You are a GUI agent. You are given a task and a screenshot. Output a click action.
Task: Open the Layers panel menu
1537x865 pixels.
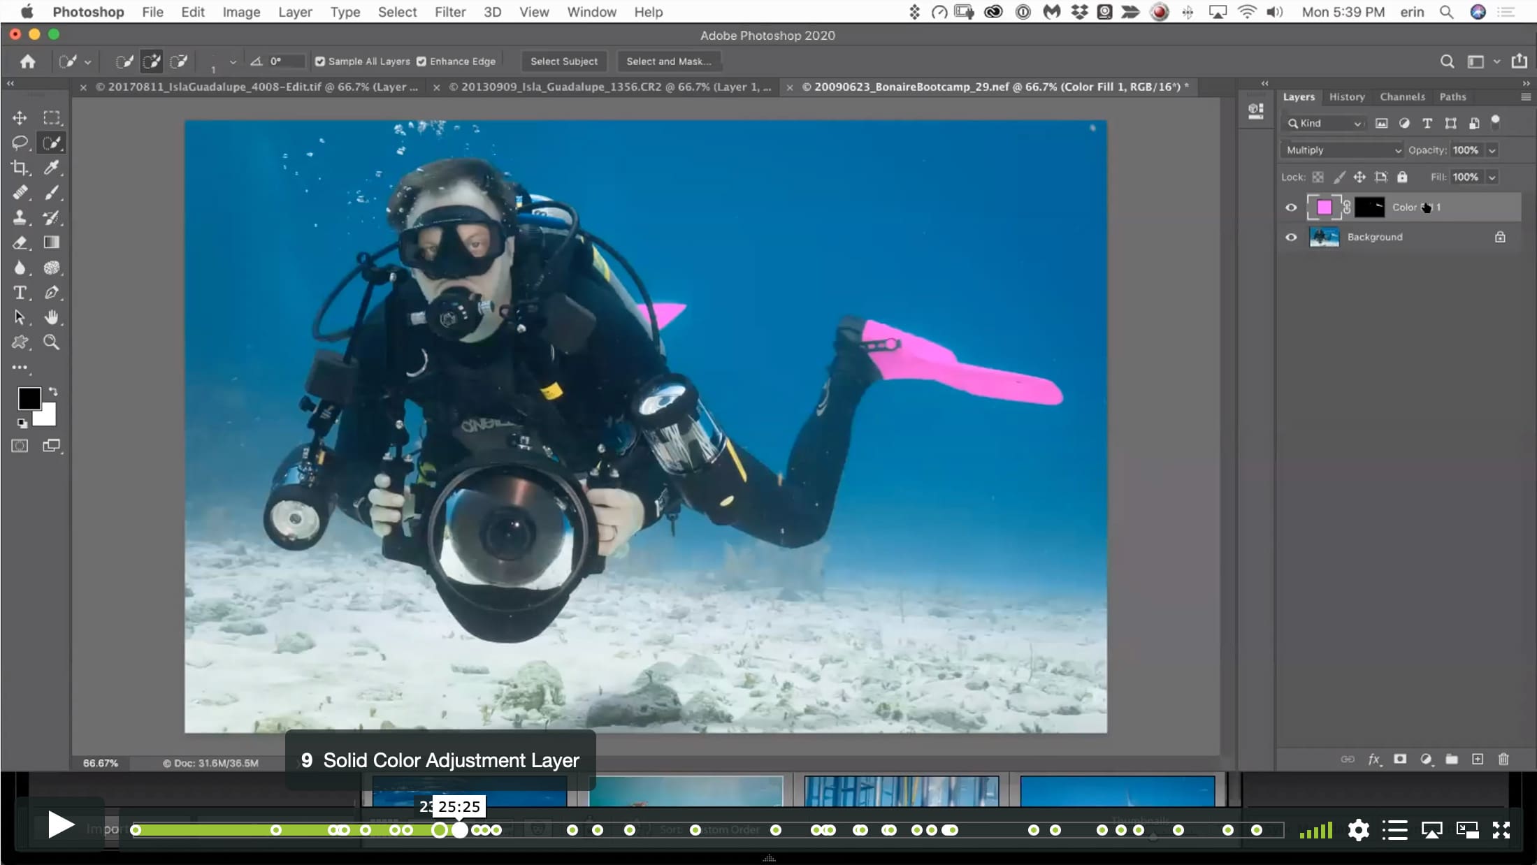click(1526, 97)
